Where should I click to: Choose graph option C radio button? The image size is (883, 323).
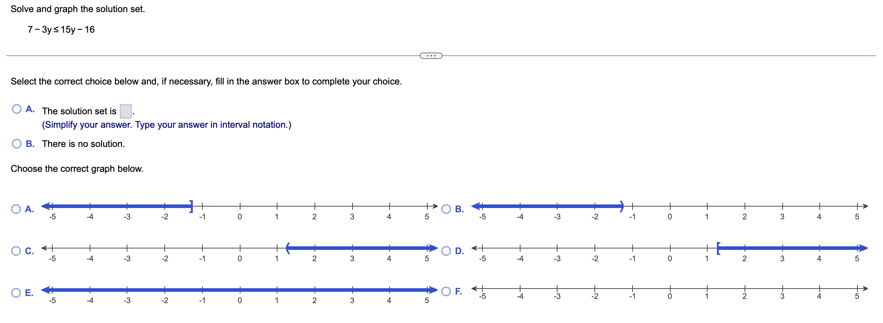(16, 251)
